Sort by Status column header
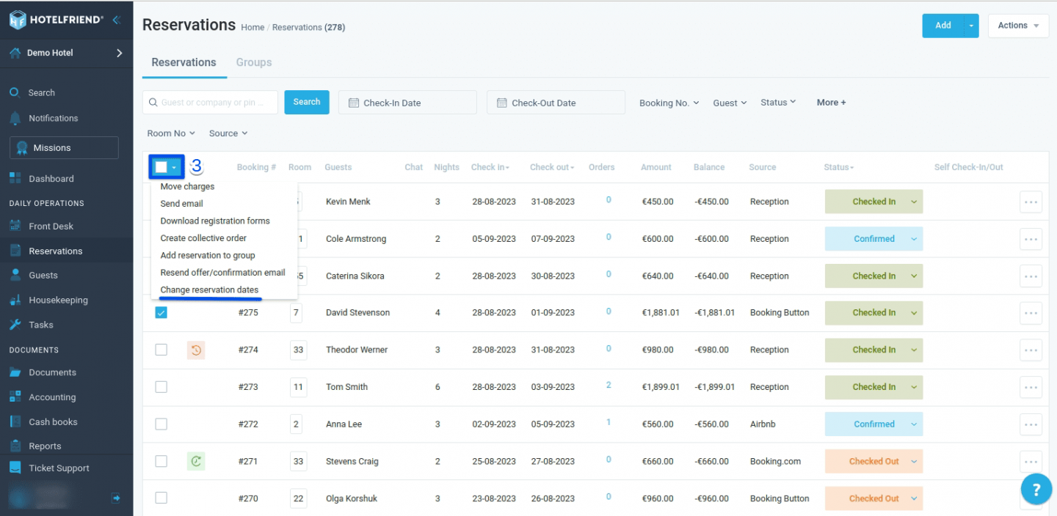Screen dimensions: 1057x516 [x=839, y=167]
